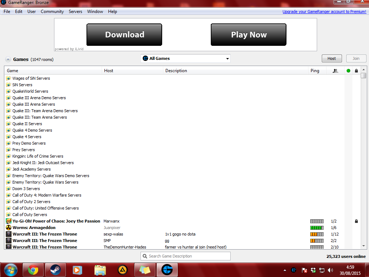Image resolution: width=369 pixels, height=277 pixels.
Task: Click the scrollbar down arrow
Action: pos(364,246)
